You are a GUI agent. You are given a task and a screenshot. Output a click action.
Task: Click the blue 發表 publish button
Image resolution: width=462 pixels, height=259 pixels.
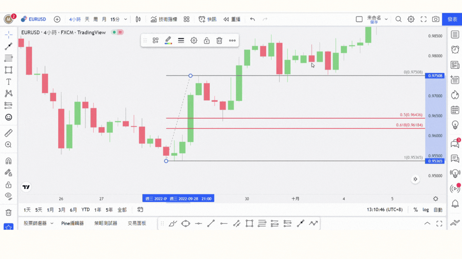452,19
